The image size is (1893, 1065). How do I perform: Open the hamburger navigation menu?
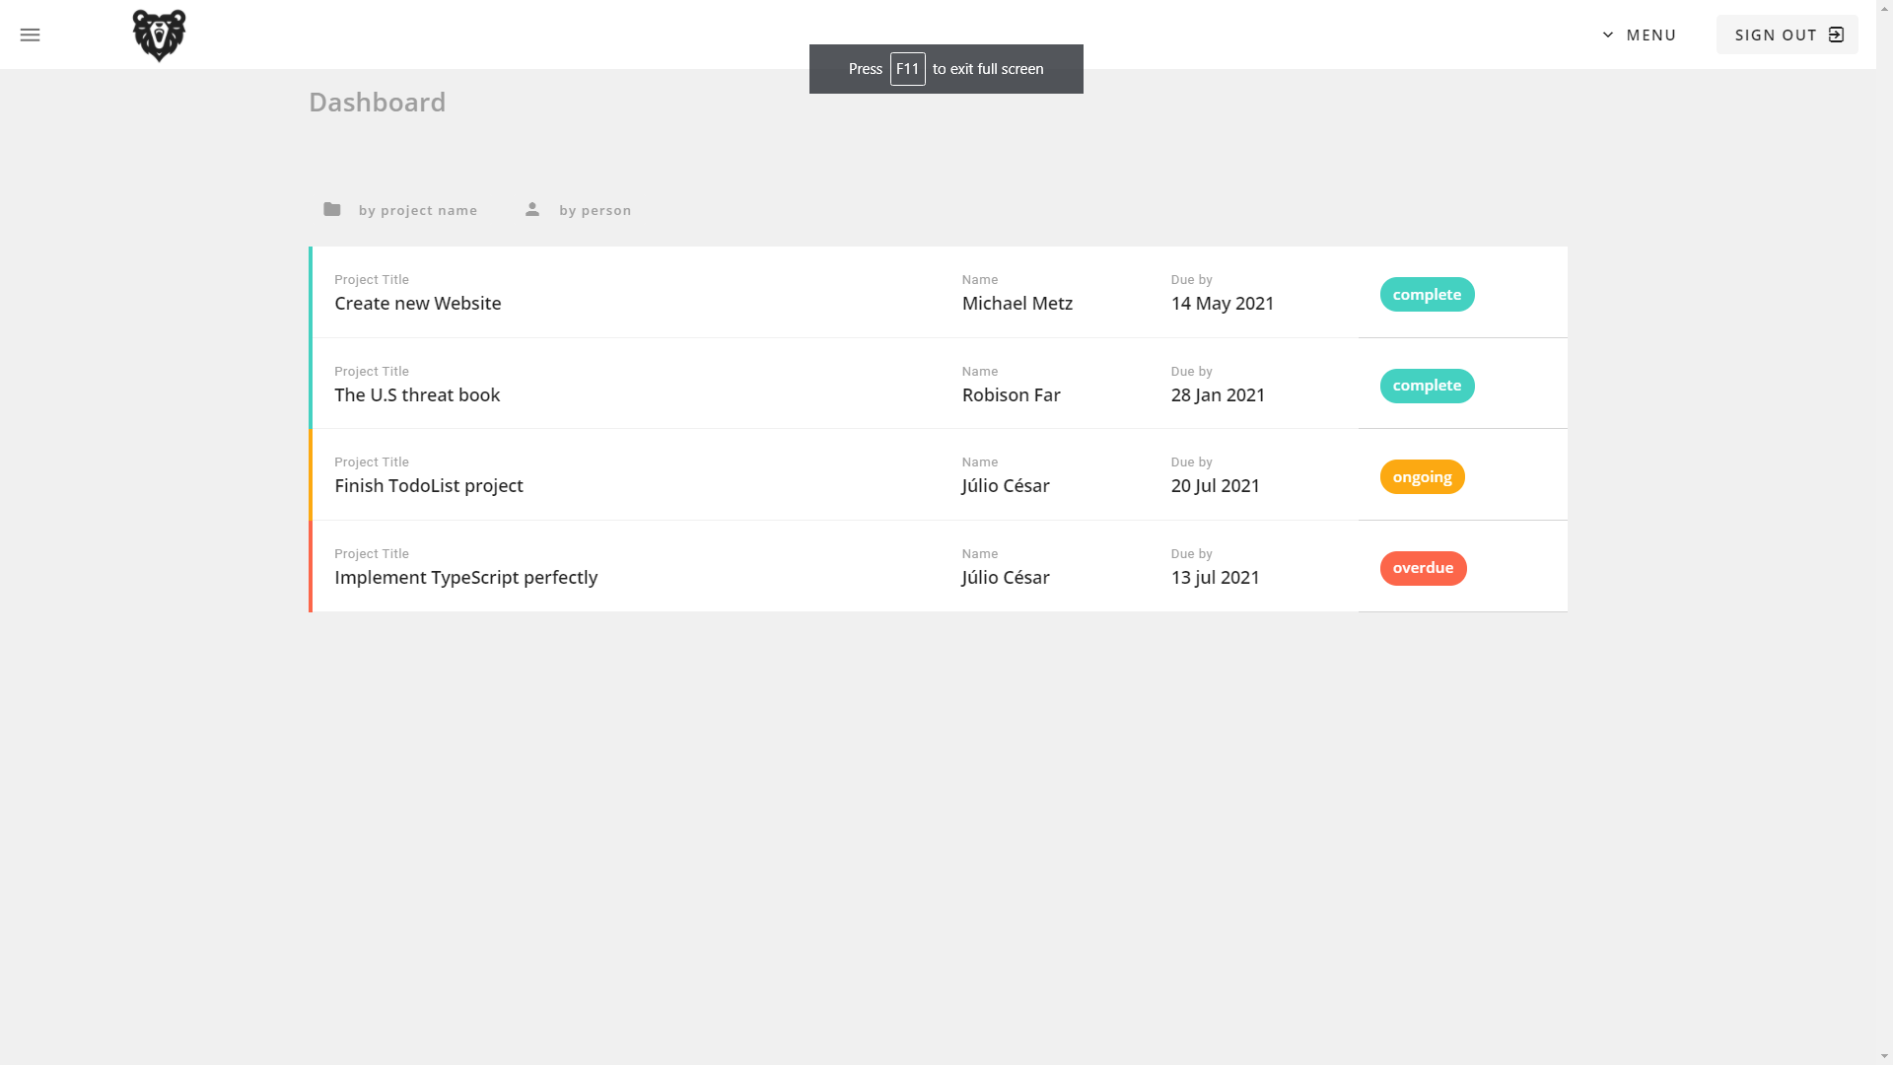tap(30, 35)
